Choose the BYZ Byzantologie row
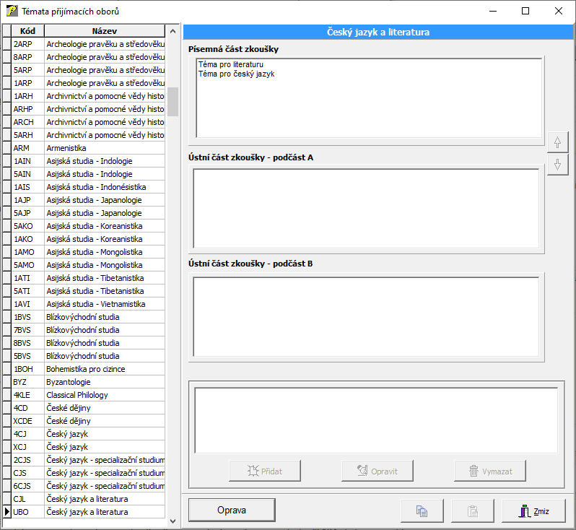The width and height of the screenshot is (576, 530). pyautogui.click(x=88, y=382)
